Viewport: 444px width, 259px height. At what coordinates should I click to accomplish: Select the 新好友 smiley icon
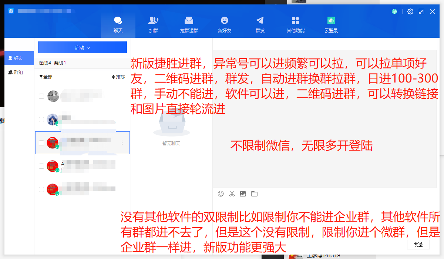(225, 24)
